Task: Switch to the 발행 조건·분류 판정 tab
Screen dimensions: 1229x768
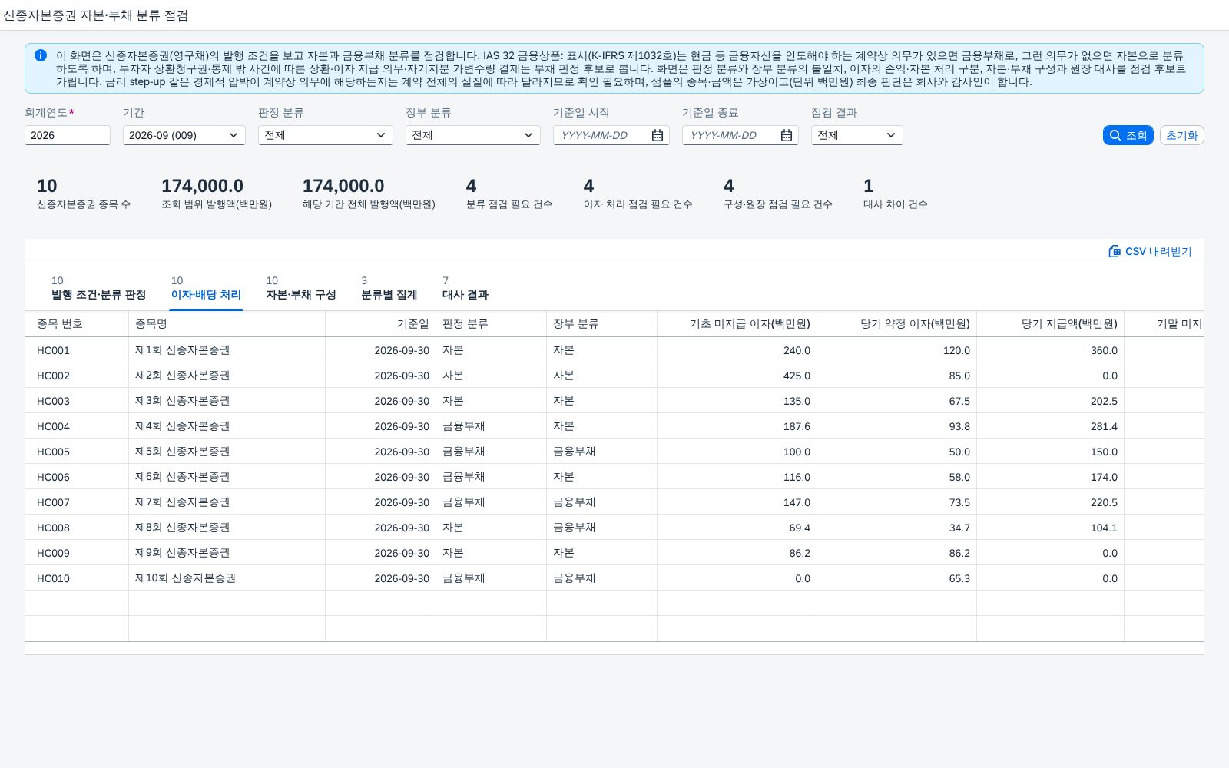Action: pyautogui.click(x=98, y=288)
